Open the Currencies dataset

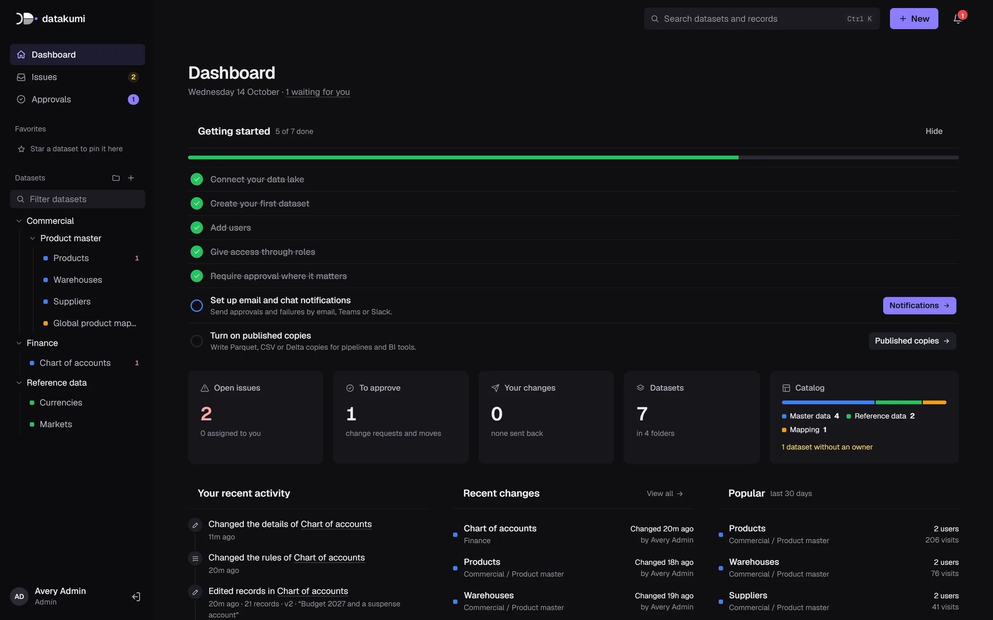84,403
